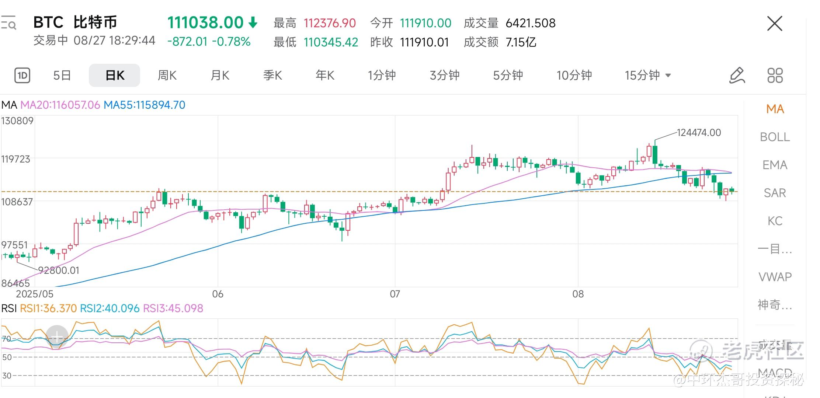Close the BTC chart with X icon

775,24
